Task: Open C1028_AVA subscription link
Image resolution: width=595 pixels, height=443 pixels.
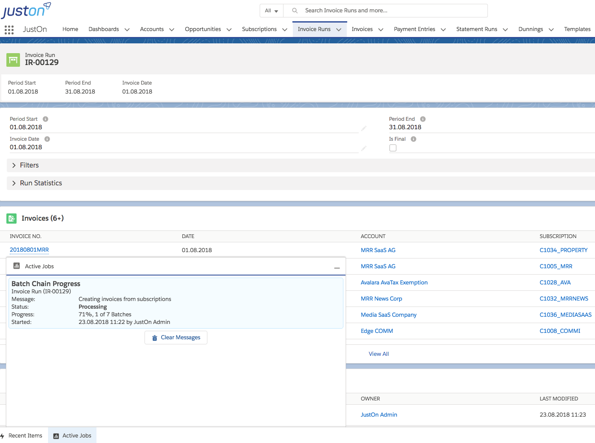Action: click(555, 283)
